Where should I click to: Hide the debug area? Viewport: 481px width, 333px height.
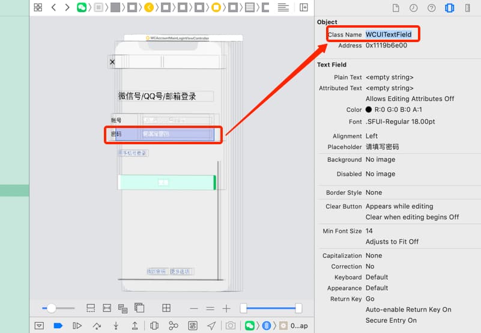[x=39, y=326]
